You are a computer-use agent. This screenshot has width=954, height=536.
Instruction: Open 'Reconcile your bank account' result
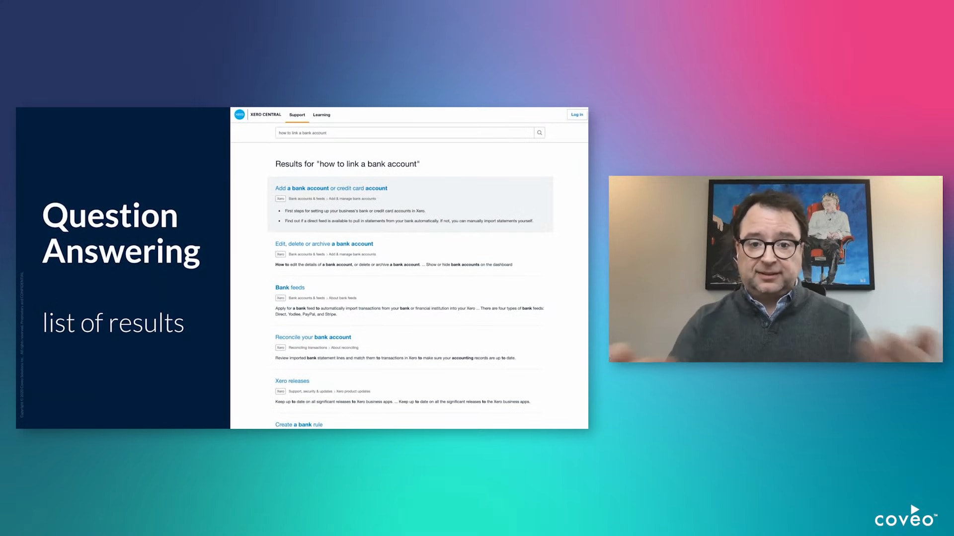coord(313,337)
